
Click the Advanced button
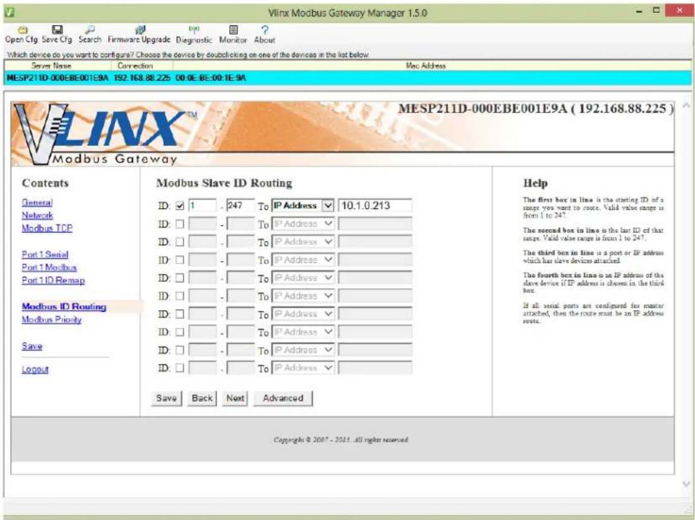point(283,398)
